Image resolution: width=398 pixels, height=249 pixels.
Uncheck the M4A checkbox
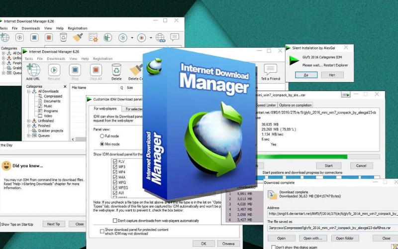(115, 177)
